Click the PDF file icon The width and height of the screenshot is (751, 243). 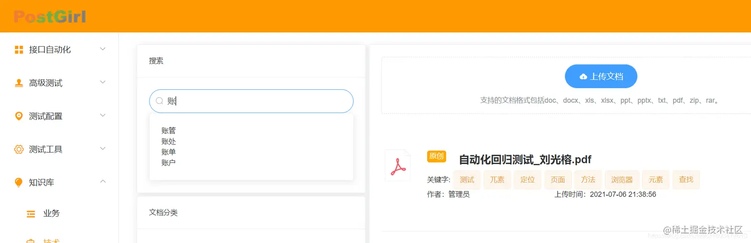(x=398, y=166)
